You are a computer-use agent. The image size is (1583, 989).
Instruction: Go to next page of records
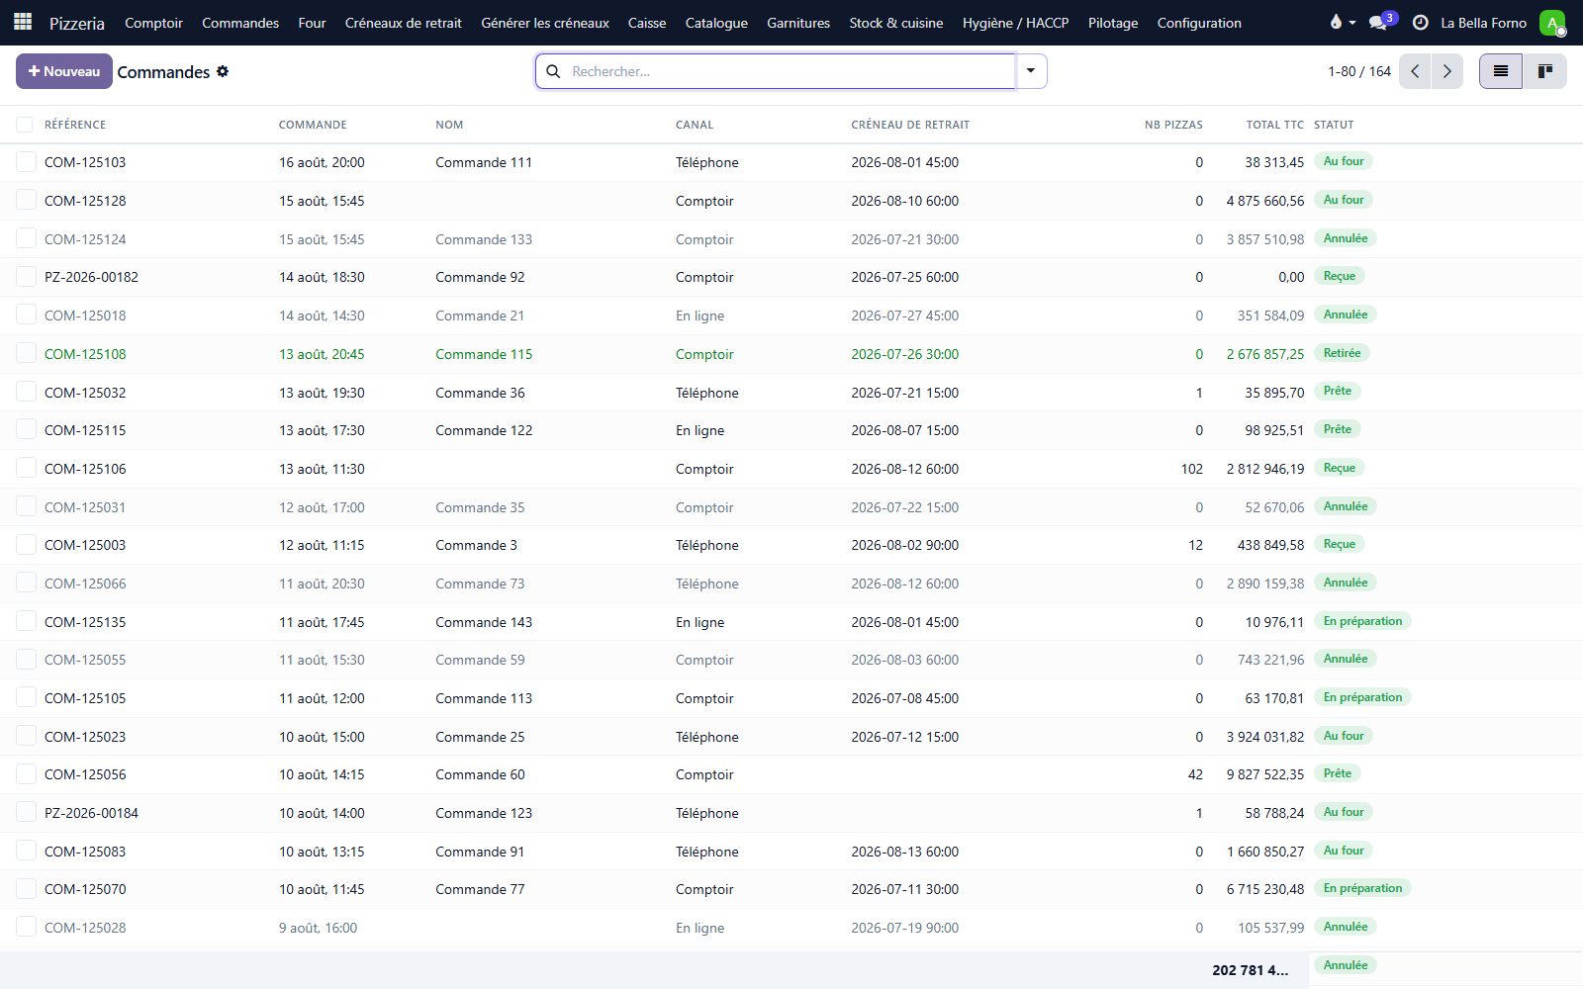1447,71
